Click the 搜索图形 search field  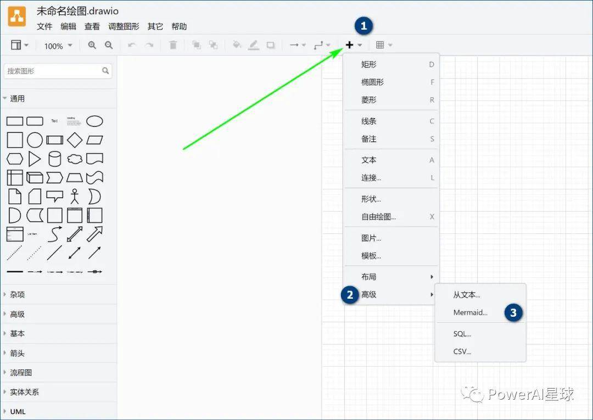click(58, 71)
